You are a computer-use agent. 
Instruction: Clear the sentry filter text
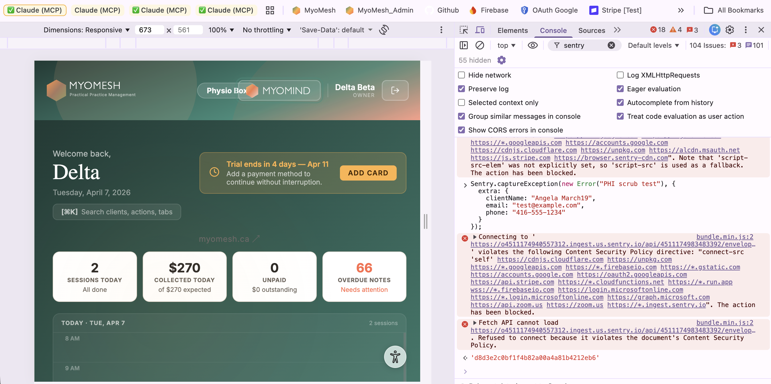click(x=611, y=45)
